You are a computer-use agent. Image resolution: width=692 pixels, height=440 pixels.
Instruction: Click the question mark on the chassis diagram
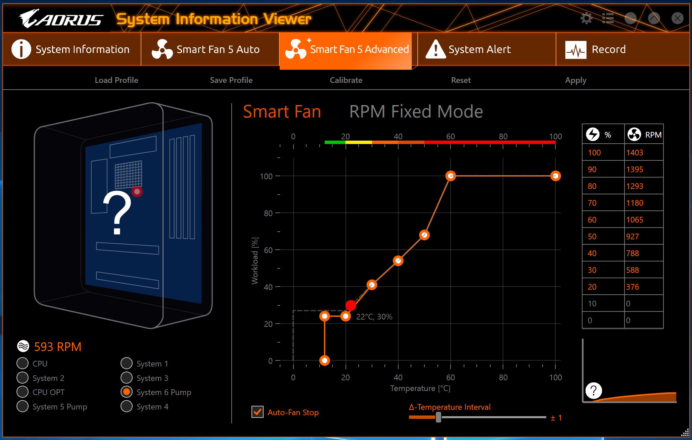click(x=117, y=213)
